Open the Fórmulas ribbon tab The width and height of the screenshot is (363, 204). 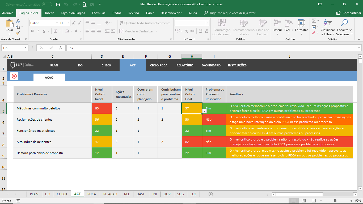click(99, 13)
